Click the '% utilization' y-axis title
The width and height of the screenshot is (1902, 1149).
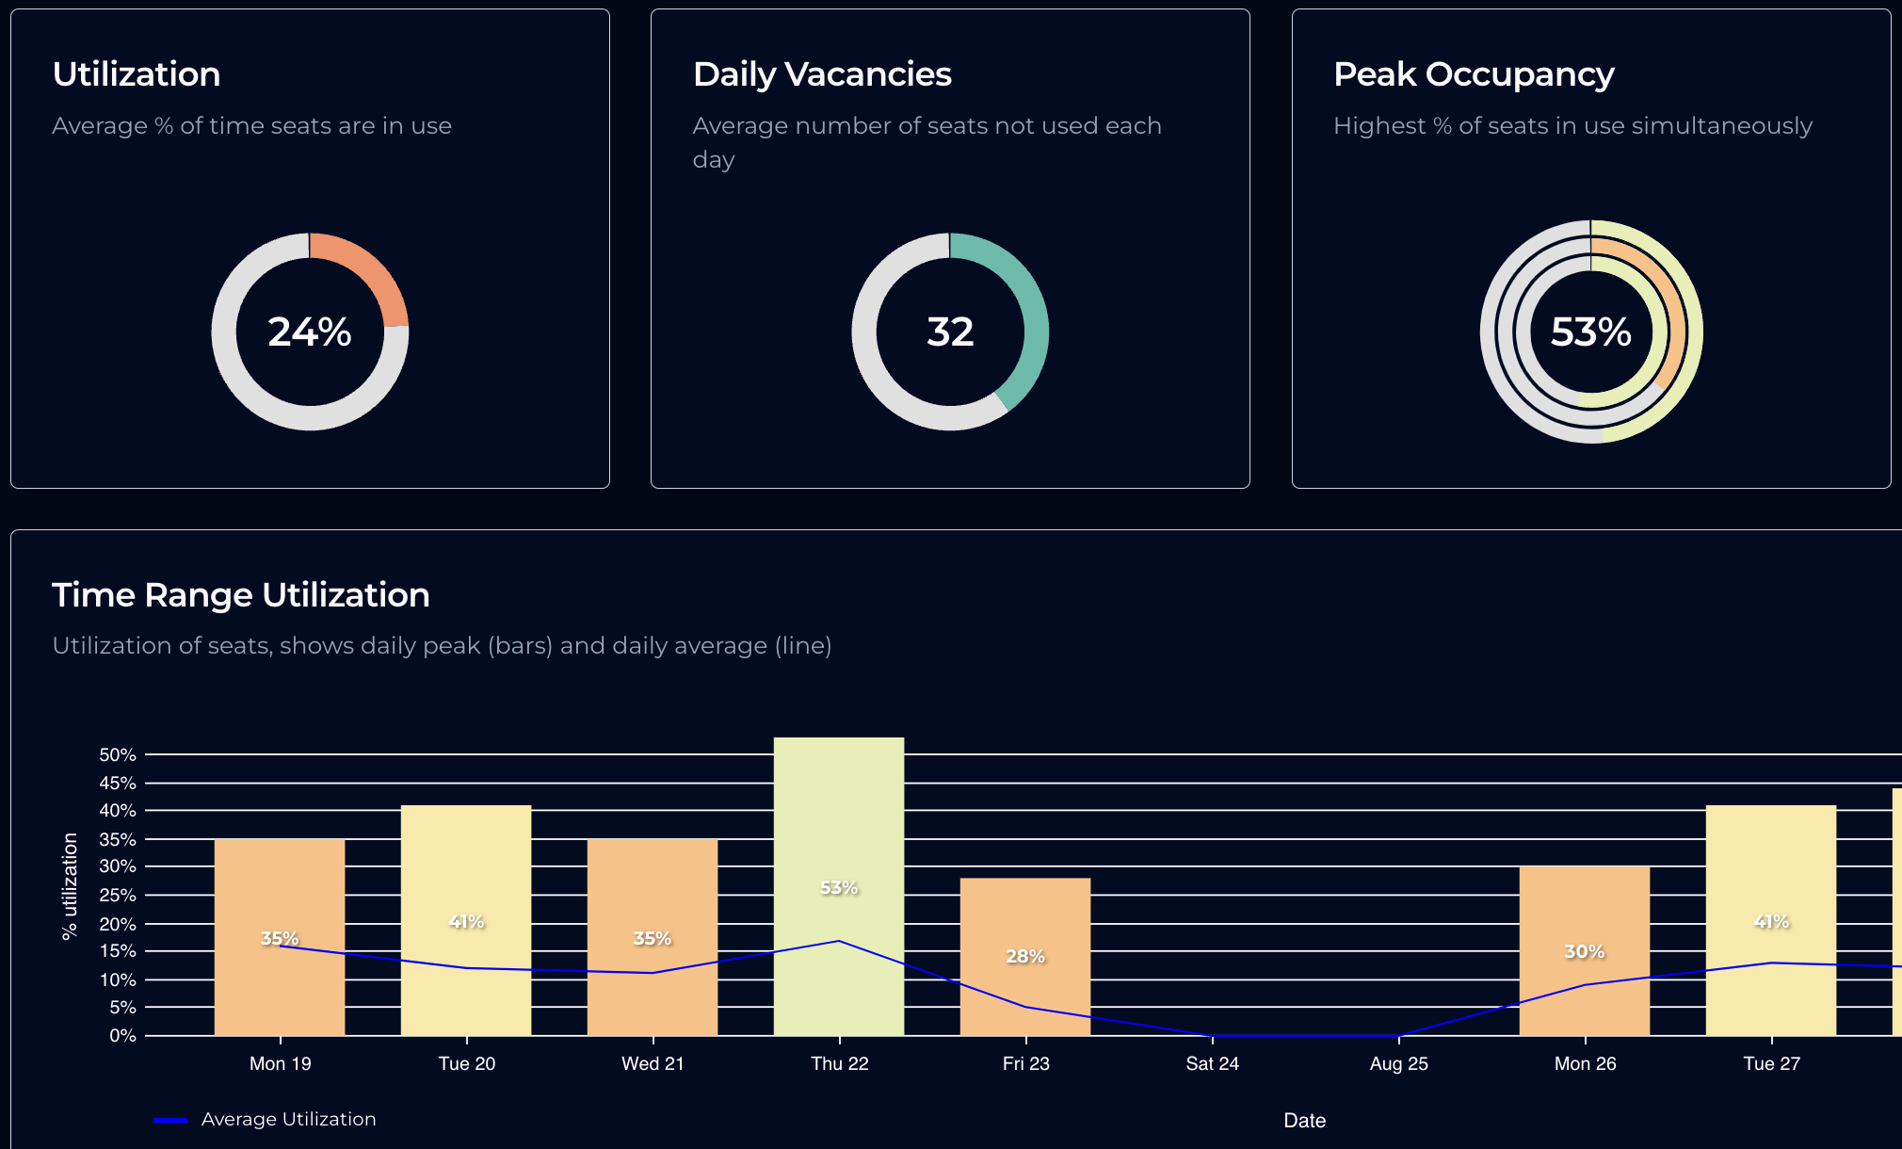click(x=69, y=886)
